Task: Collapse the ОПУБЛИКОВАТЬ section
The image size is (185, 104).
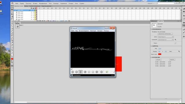Action: pyautogui.click(x=151, y=29)
